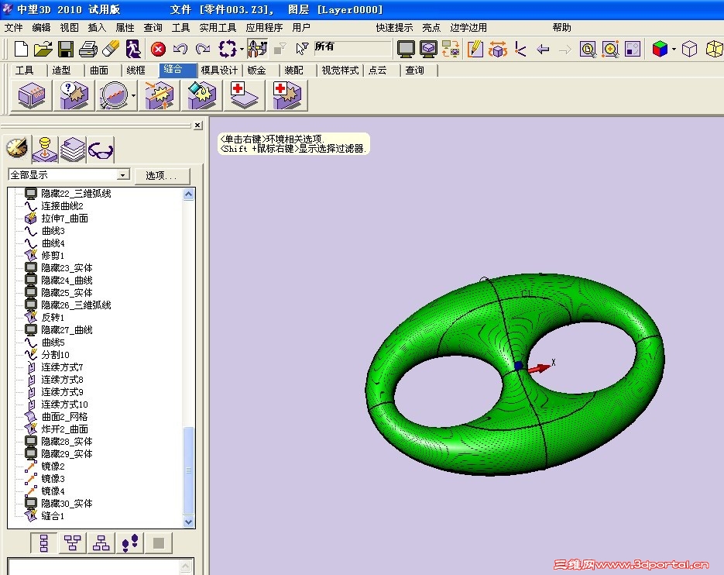
Task: Click the left arrow previous view icon
Action: 543,49
